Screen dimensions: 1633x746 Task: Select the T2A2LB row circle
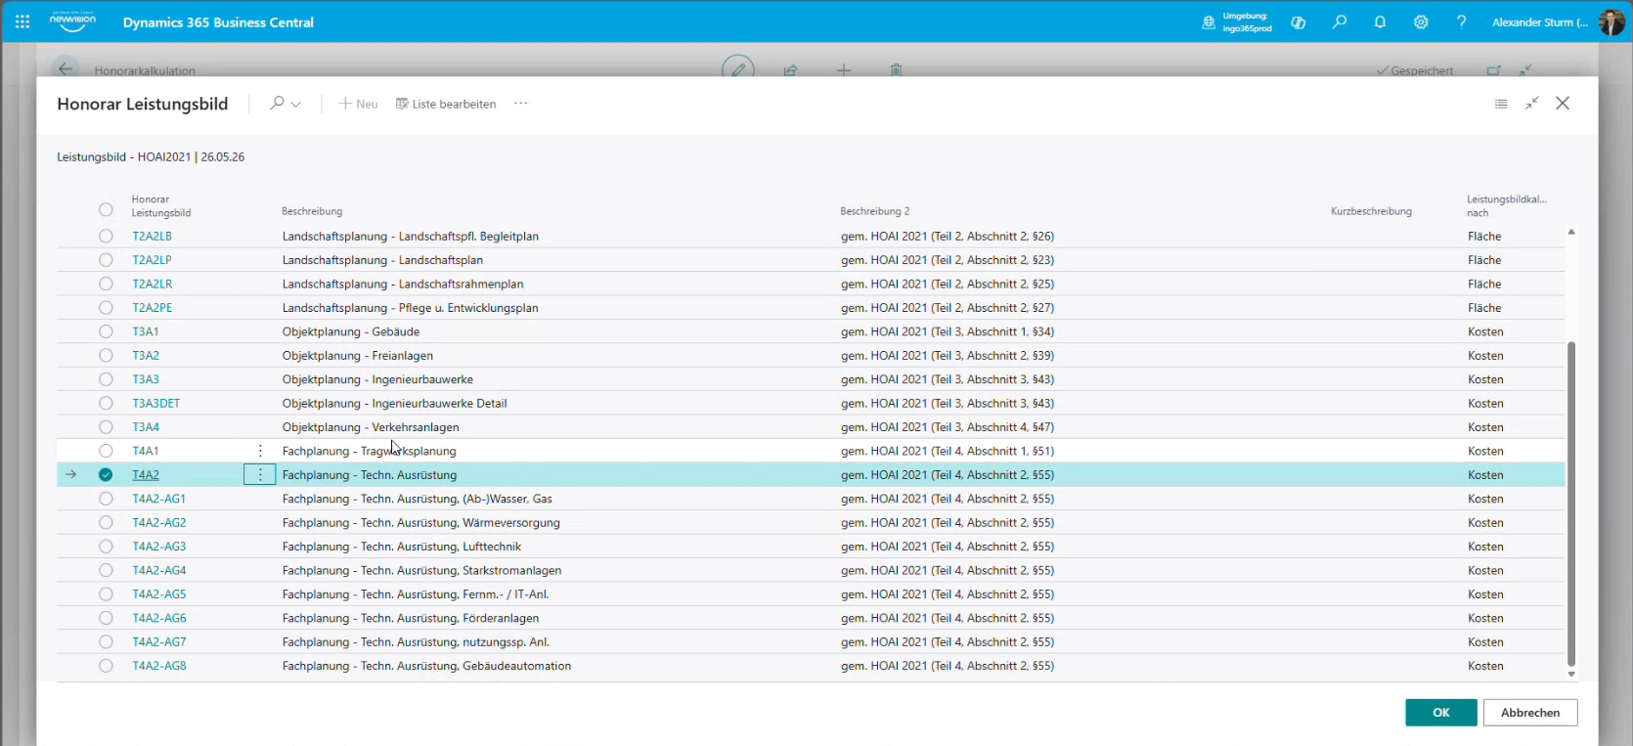(x=106, y=236)
